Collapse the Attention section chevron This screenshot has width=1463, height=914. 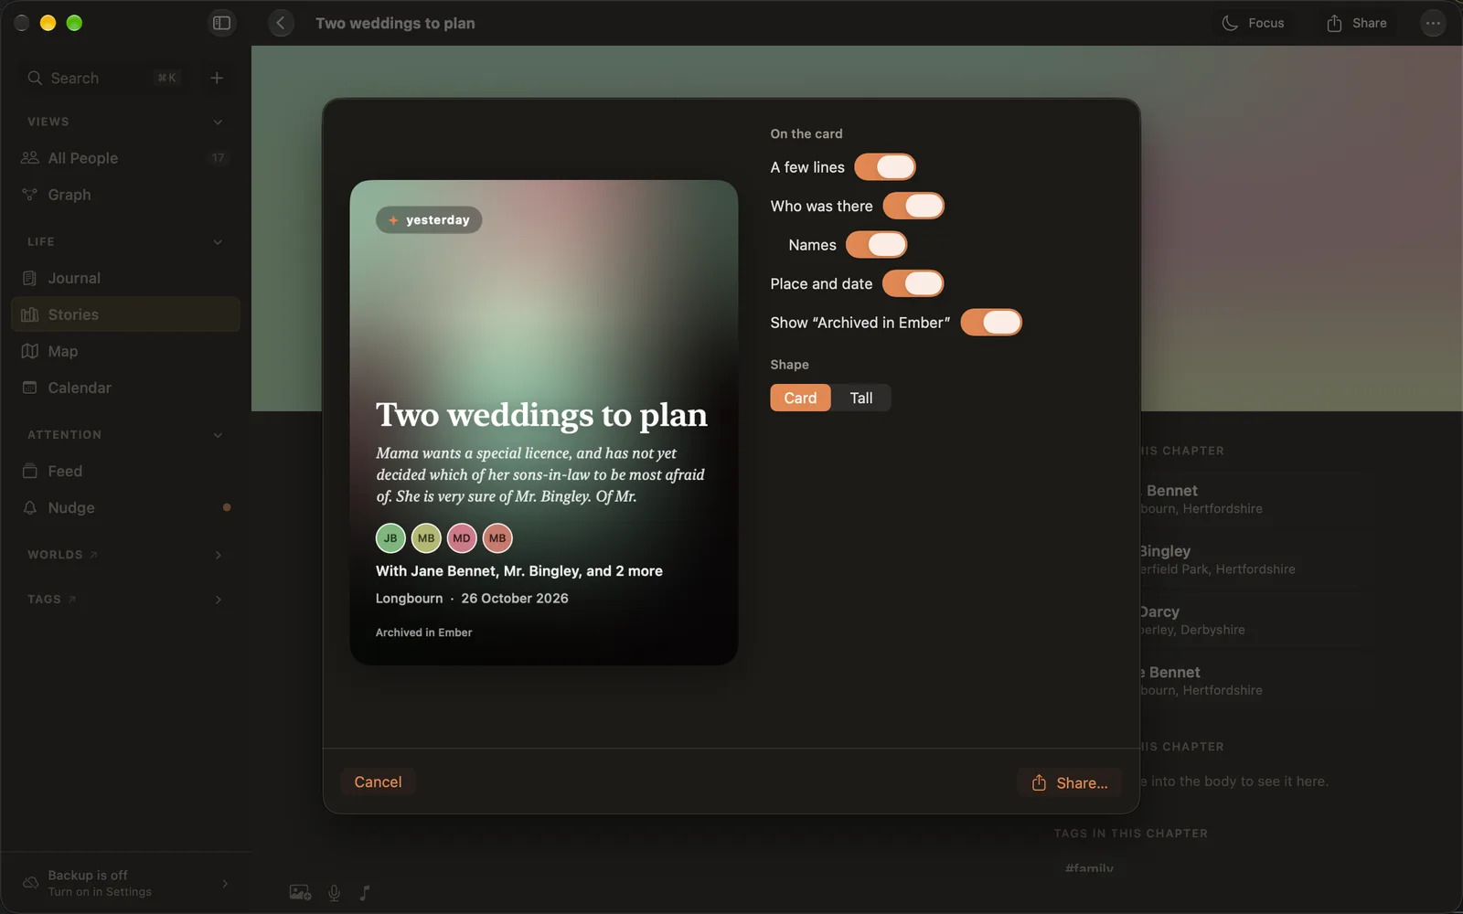(218, 435)
